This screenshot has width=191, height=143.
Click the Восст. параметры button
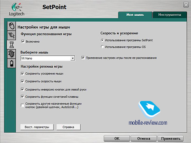pos(37,127)
